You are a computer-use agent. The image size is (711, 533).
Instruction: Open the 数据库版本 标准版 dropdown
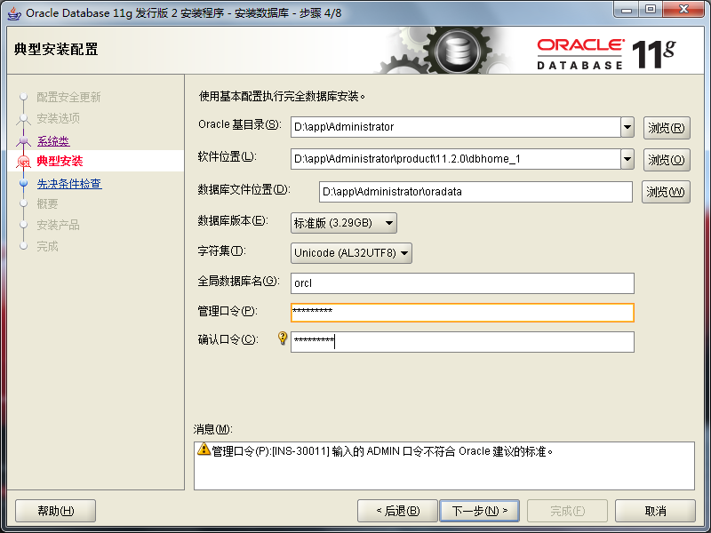coord(344,223)
